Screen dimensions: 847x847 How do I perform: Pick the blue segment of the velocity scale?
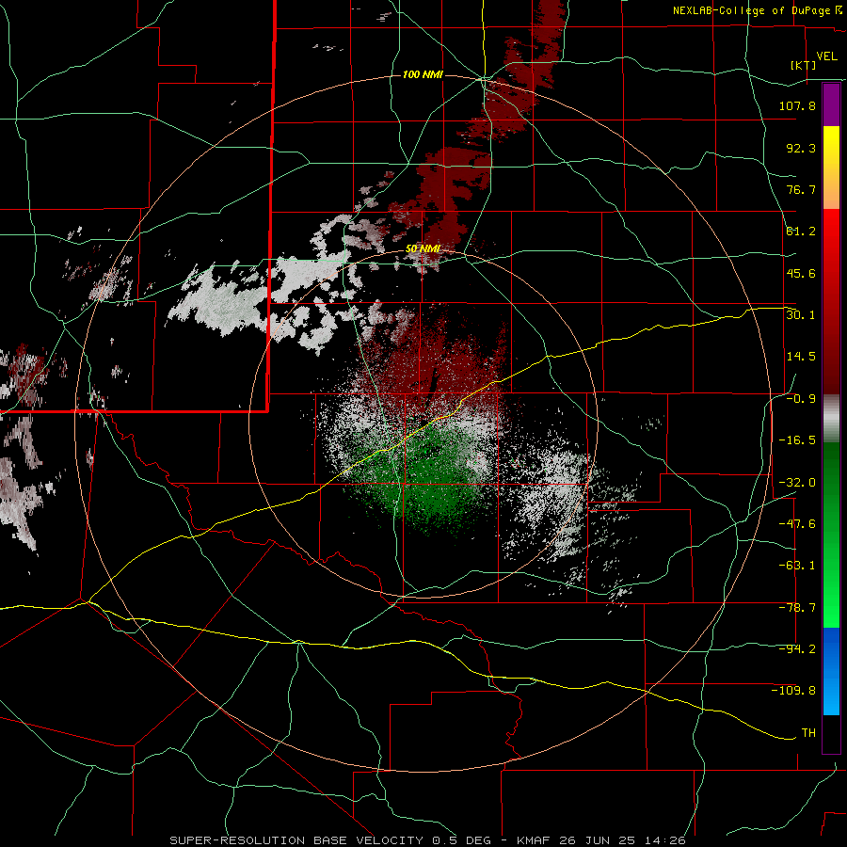[831, 671]
